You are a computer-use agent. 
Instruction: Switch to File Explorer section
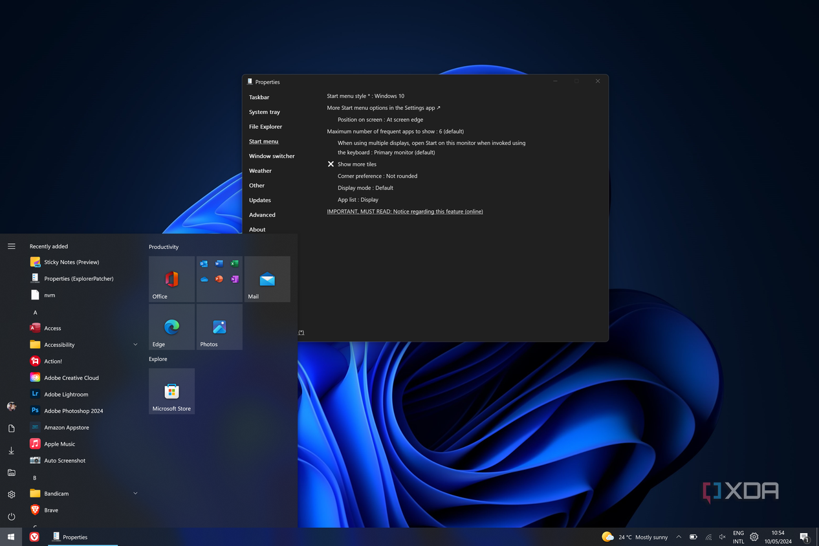click(266, 127)
